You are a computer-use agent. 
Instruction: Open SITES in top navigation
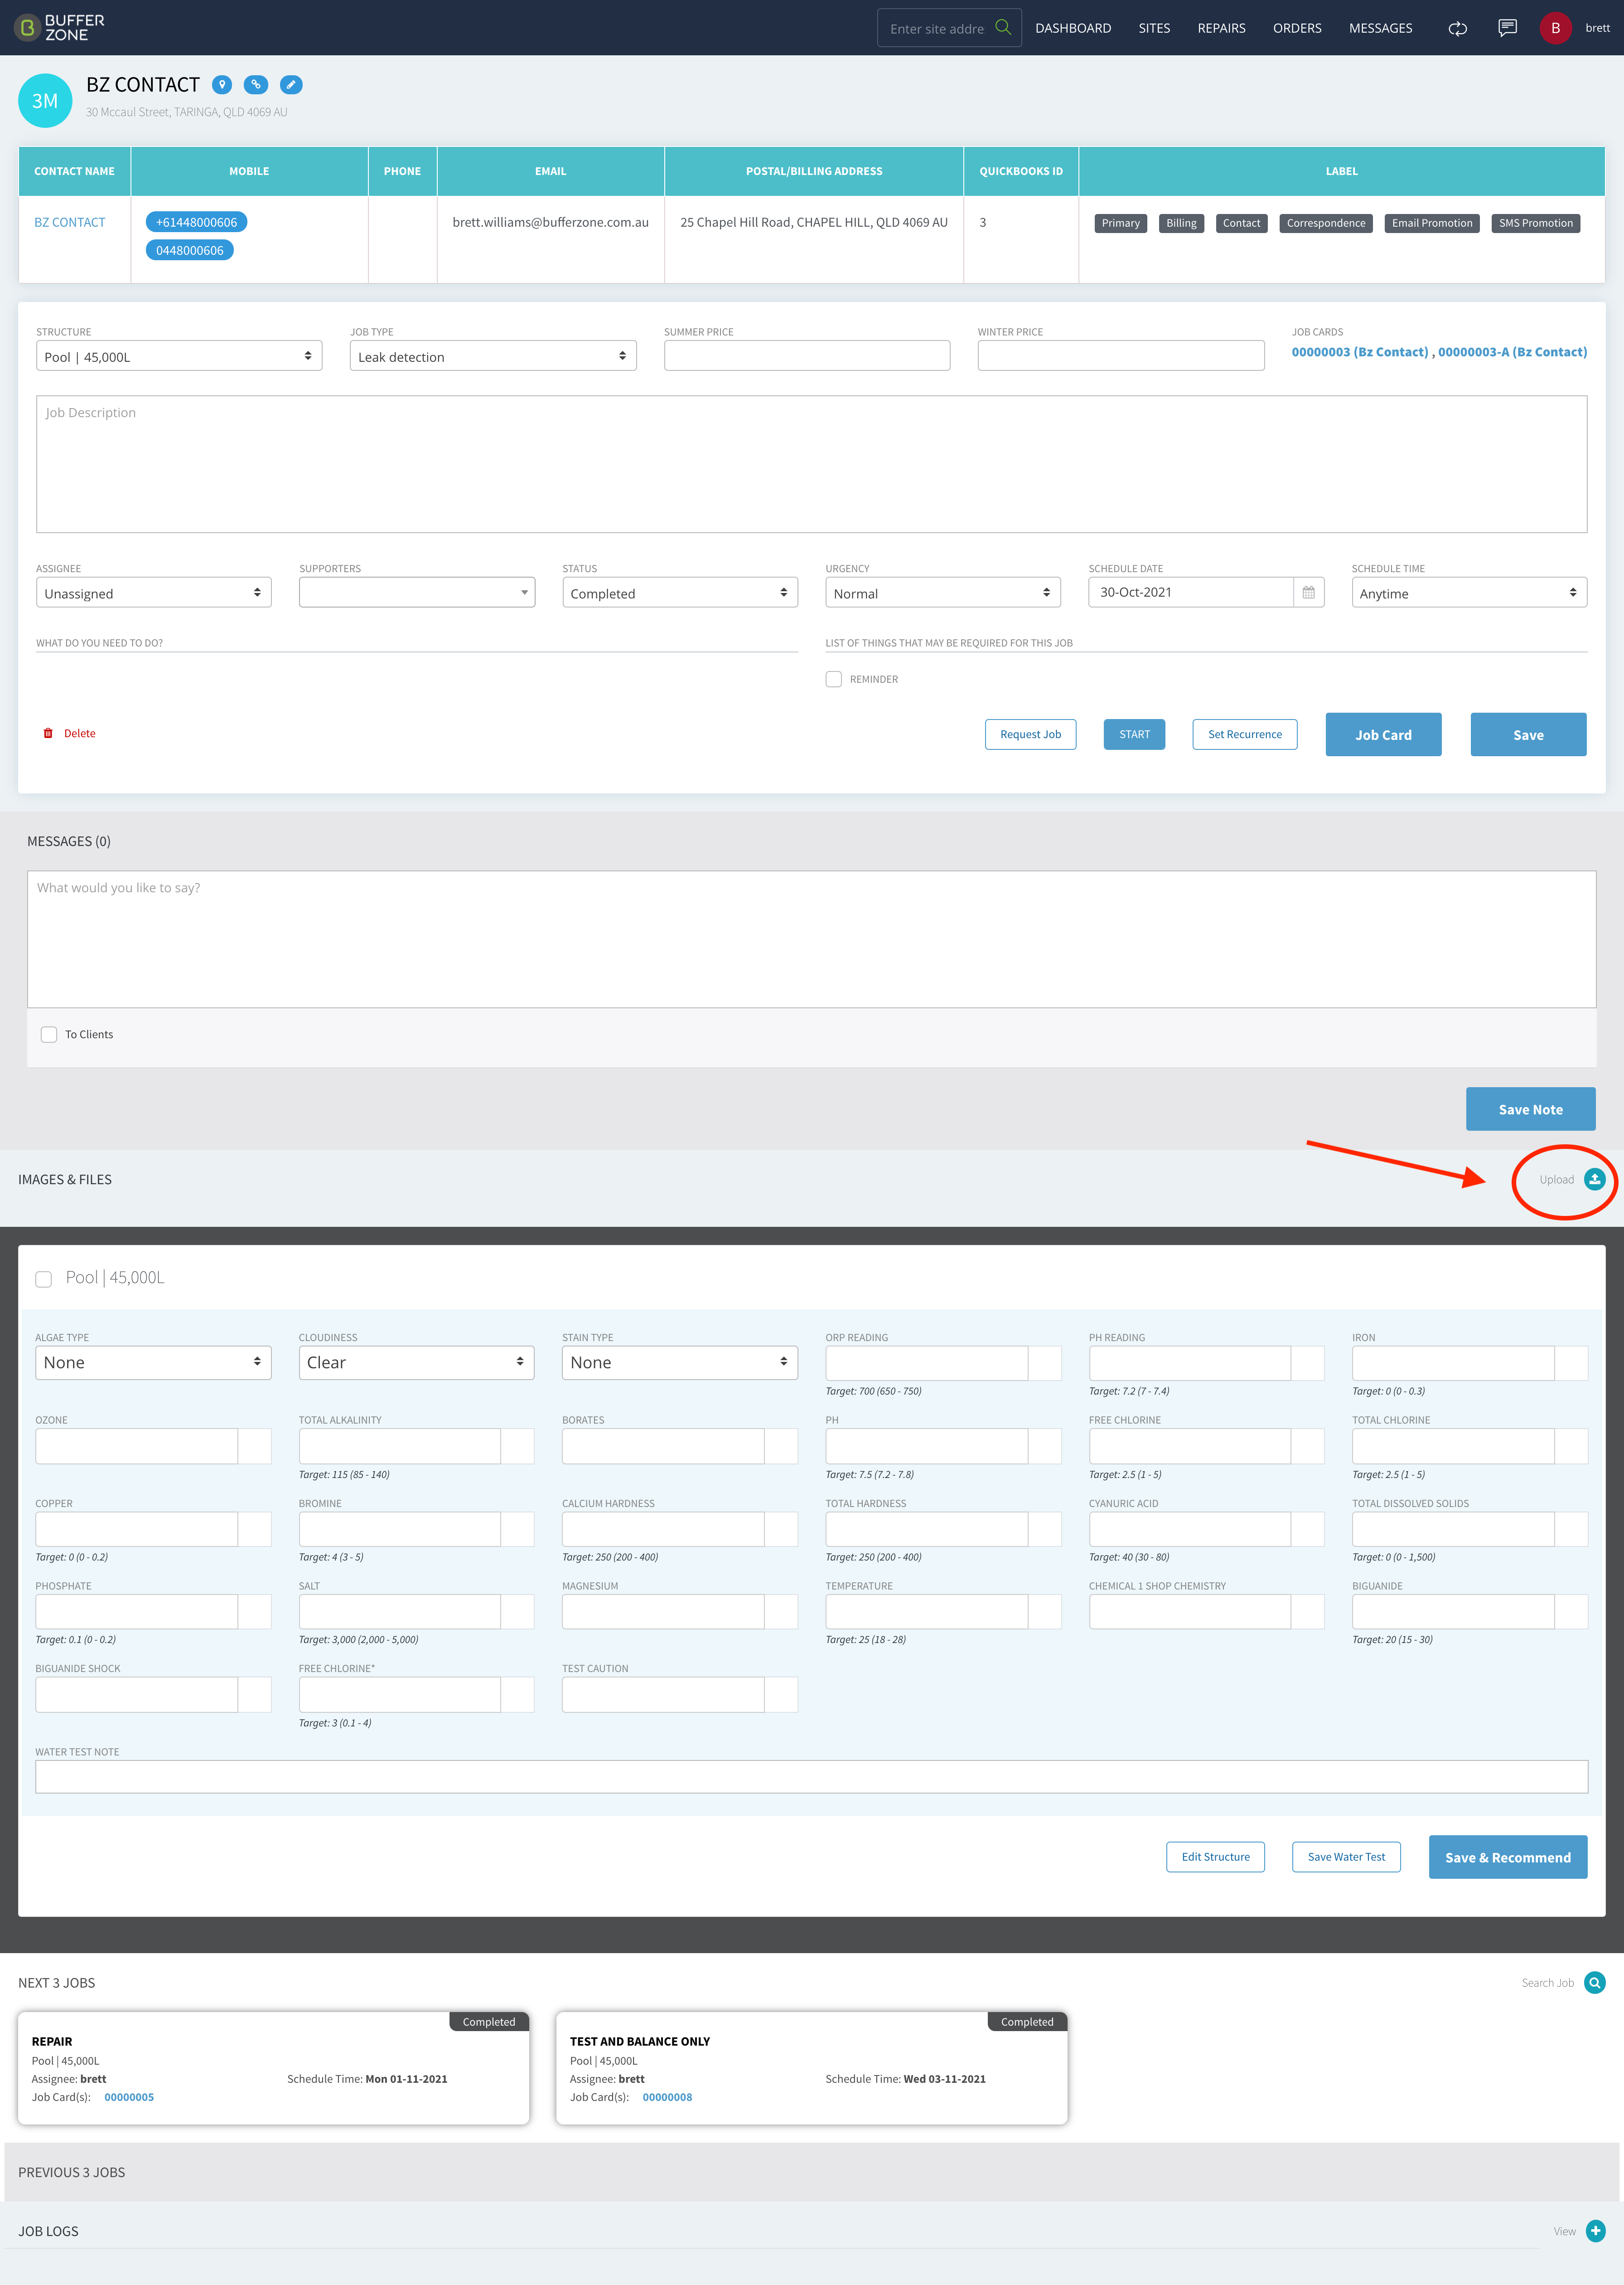[x=1154, y=28]
